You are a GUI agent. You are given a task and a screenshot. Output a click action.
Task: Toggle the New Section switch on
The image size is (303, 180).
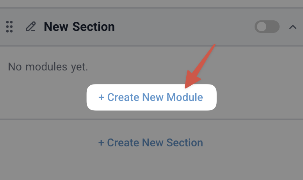point(267,27)
